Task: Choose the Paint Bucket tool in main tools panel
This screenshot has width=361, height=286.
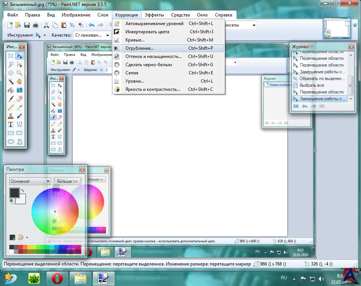Action: coord(11,90)
